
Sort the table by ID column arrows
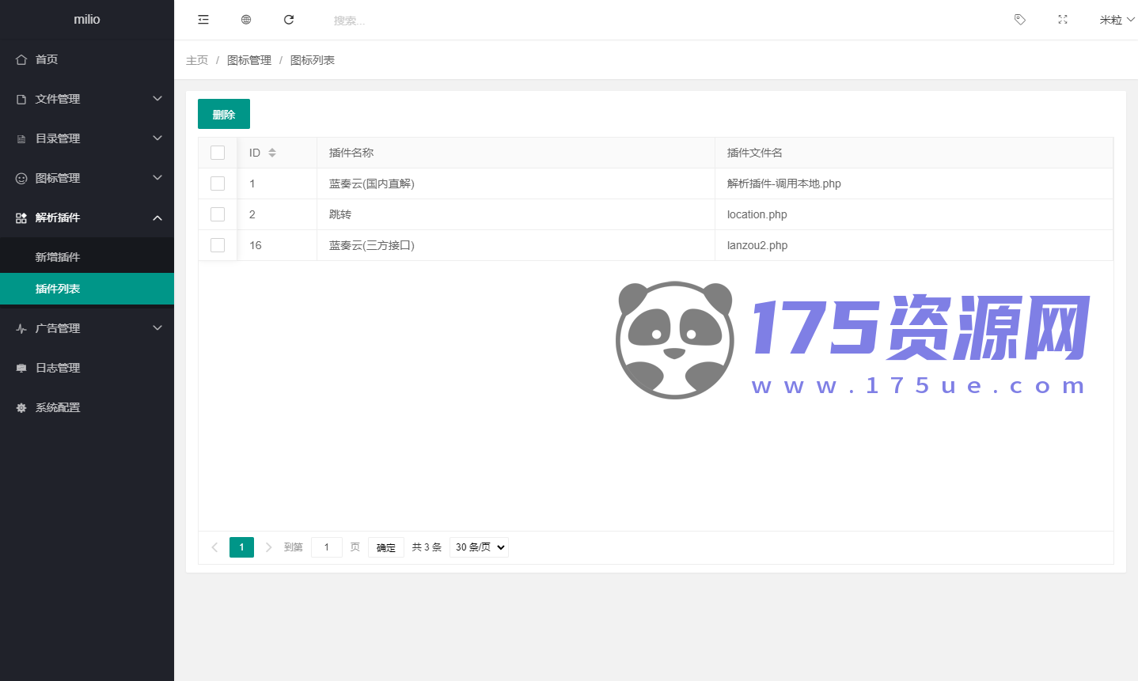pos(272,153)
